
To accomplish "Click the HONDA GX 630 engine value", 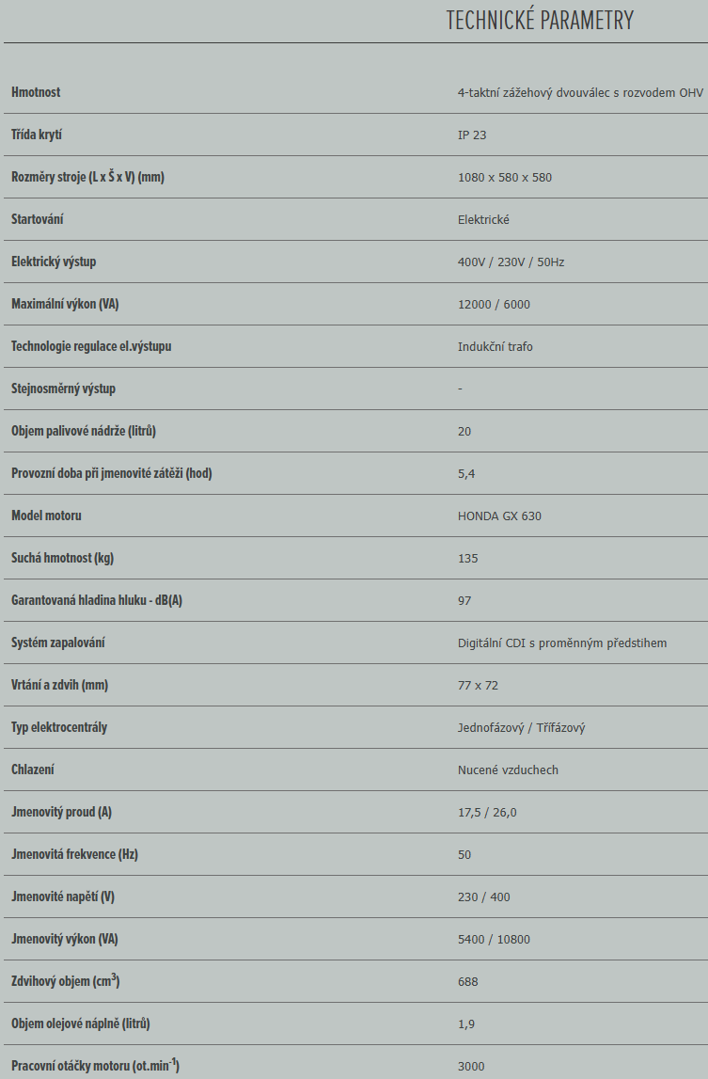I will coord(499,516).
